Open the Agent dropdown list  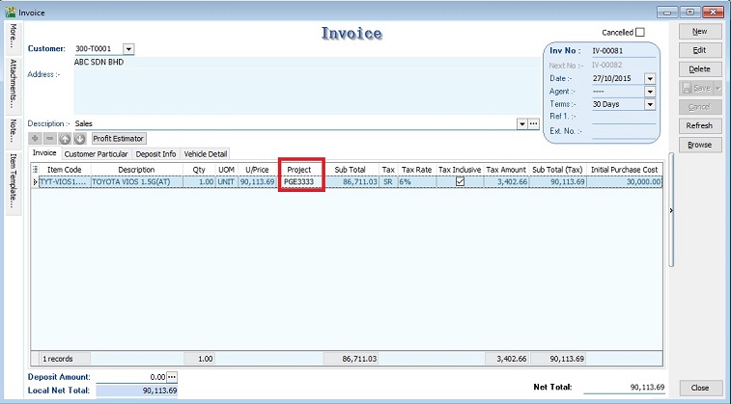pos(650,92)
